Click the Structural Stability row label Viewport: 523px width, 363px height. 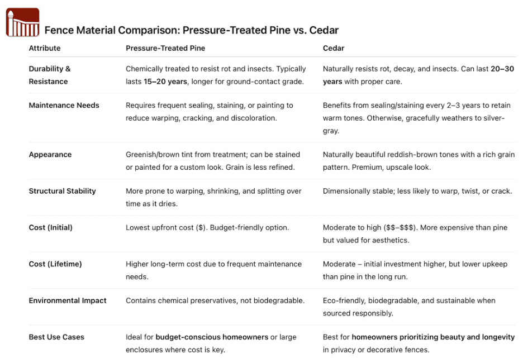coord(62,191)
